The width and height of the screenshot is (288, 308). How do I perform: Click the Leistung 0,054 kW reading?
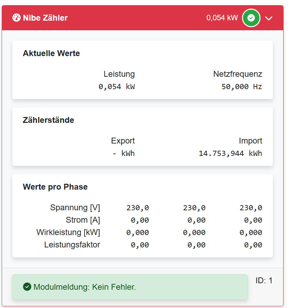pos(117,87)
